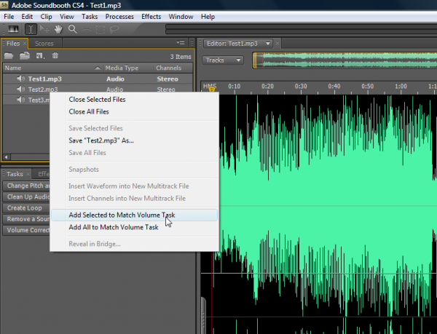Open the Help menu

208,17
